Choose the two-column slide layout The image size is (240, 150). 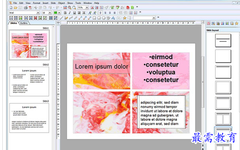(223, 119)
